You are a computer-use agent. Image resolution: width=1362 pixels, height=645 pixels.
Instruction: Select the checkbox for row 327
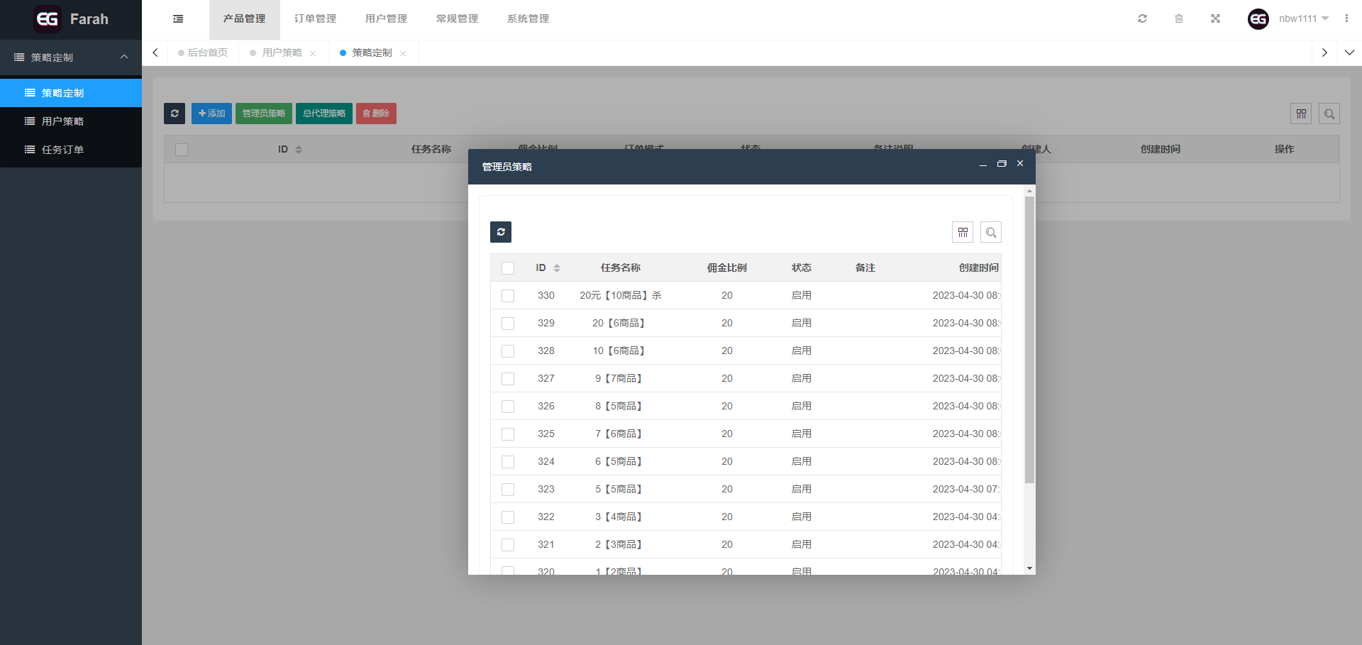[508, 379]
